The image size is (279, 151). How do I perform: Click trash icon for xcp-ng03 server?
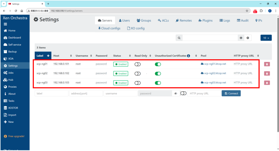pos(267,83)
